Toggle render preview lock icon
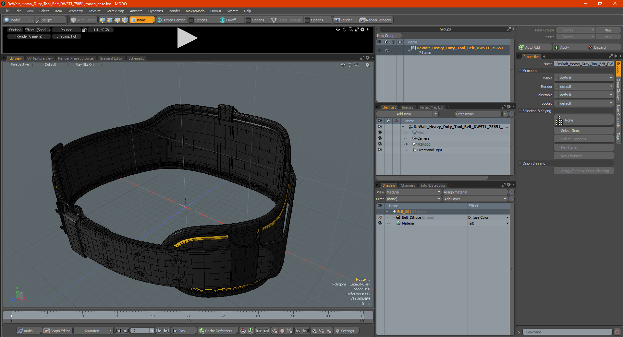Screen dimensions: 623x337 point(84,30)
